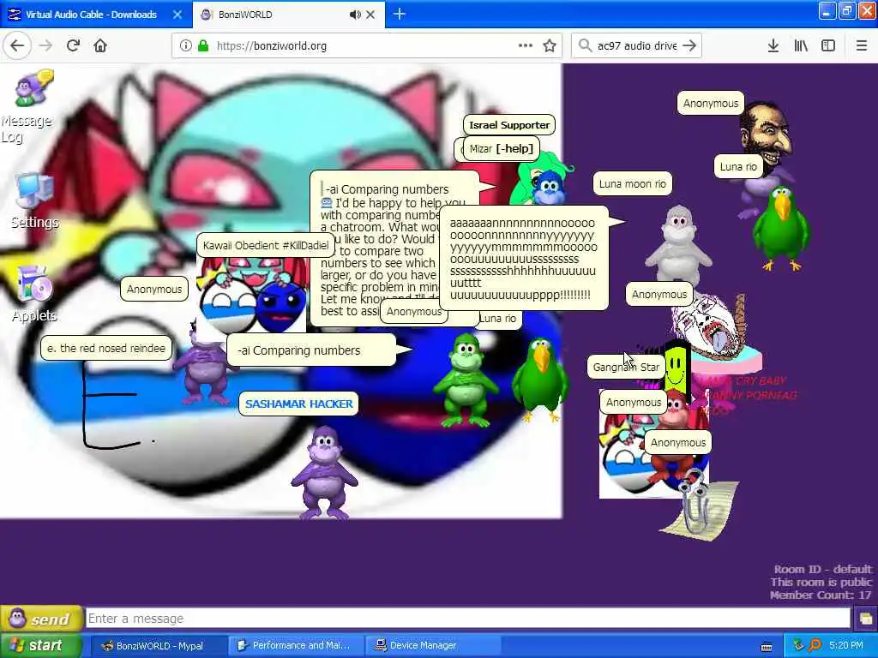Show site information icon in address bar

point(185,46)
